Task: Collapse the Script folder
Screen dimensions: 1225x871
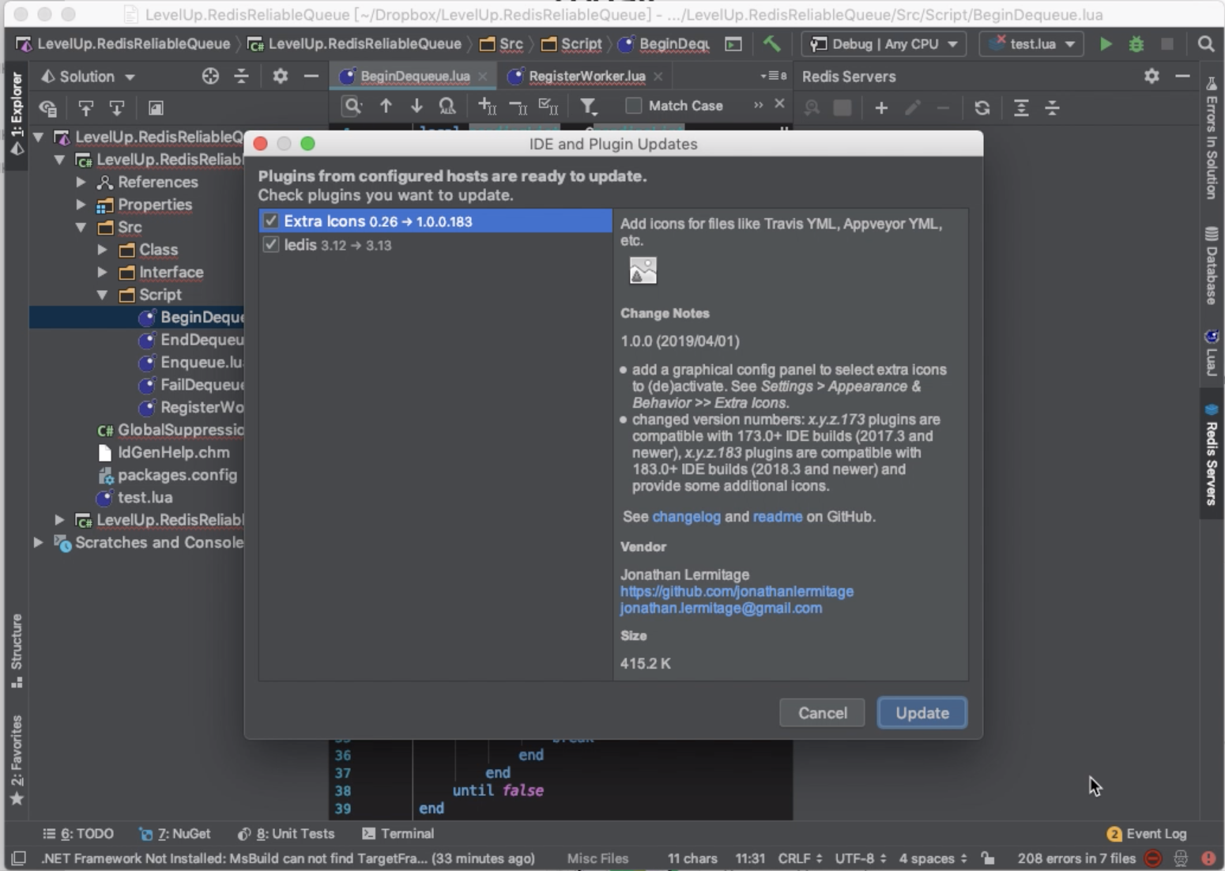Action: (102, 295)
